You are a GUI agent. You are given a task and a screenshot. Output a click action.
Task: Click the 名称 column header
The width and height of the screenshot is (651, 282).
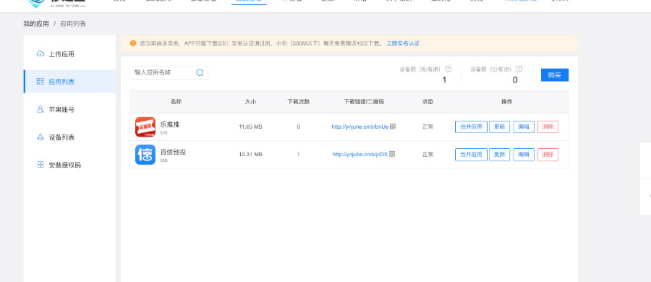pos(176,102)
